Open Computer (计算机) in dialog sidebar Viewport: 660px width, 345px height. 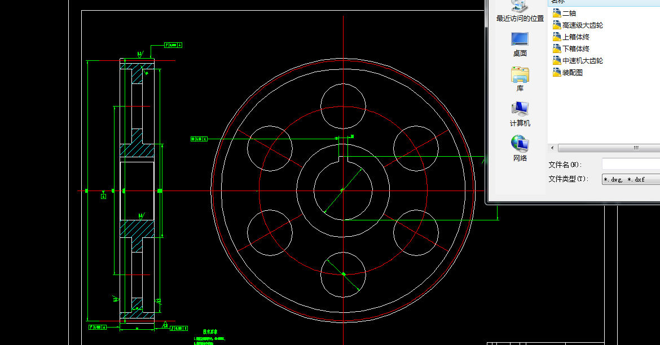coord(520,114)
